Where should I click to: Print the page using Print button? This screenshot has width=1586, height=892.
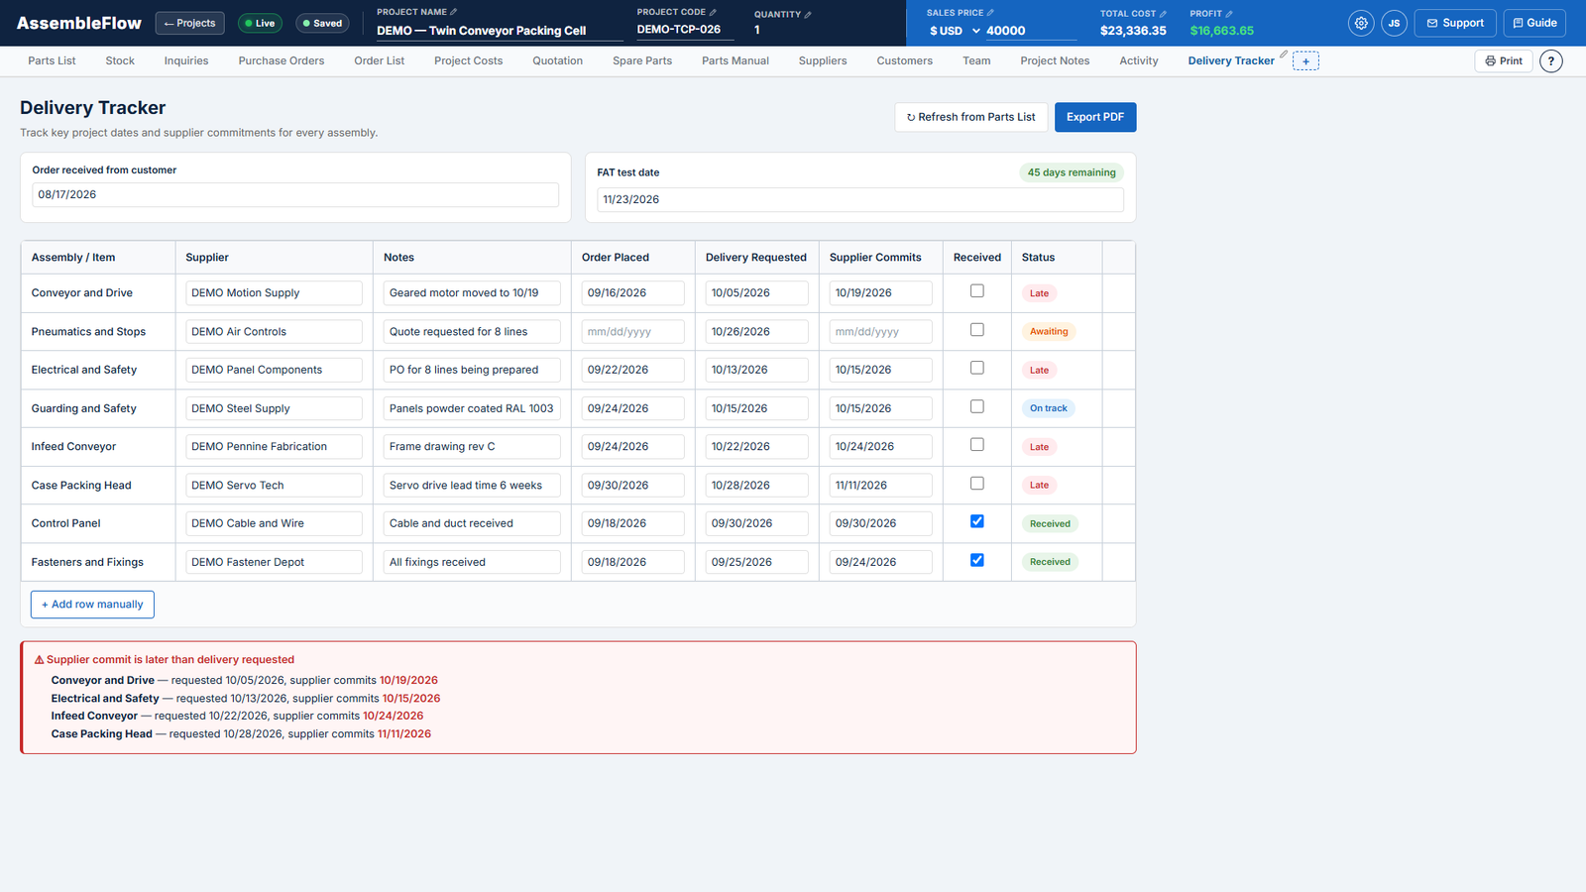click(x=1504, y=61)
